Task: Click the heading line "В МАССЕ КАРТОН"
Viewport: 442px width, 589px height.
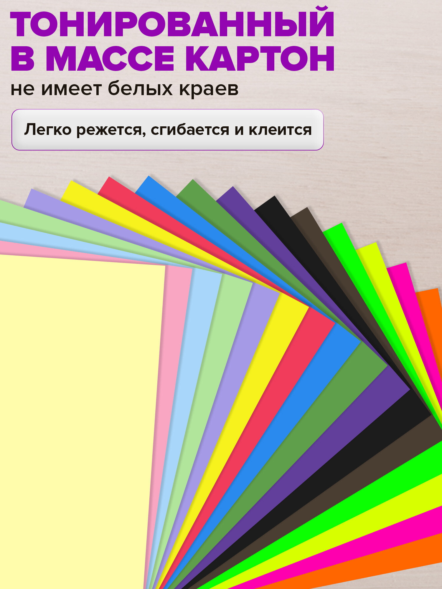Action: 172,58
